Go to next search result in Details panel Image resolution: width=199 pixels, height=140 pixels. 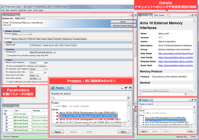click(193, 94)
